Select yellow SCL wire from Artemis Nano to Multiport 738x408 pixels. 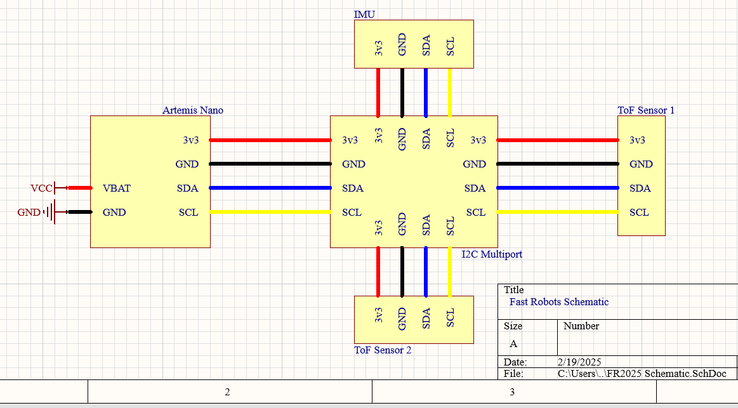270,212
